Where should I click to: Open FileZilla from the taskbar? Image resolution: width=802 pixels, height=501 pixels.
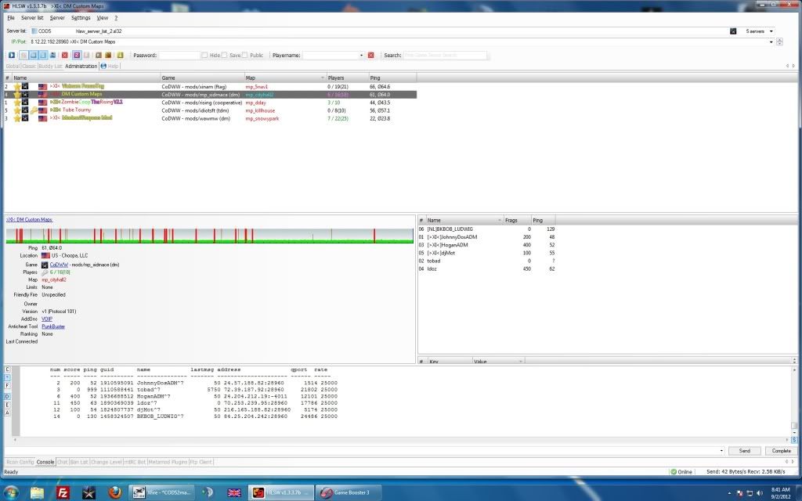63,492
